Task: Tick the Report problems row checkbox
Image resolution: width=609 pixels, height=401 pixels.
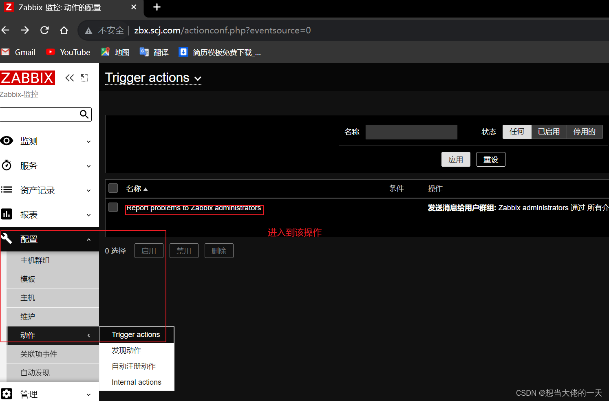Action: click(x=113, y=207)
